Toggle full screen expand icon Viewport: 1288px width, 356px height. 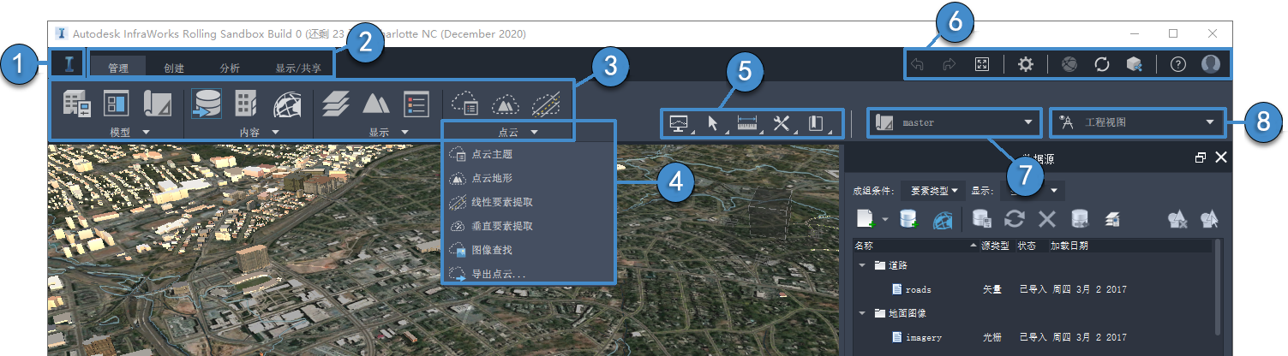click(x=982, y=64)
